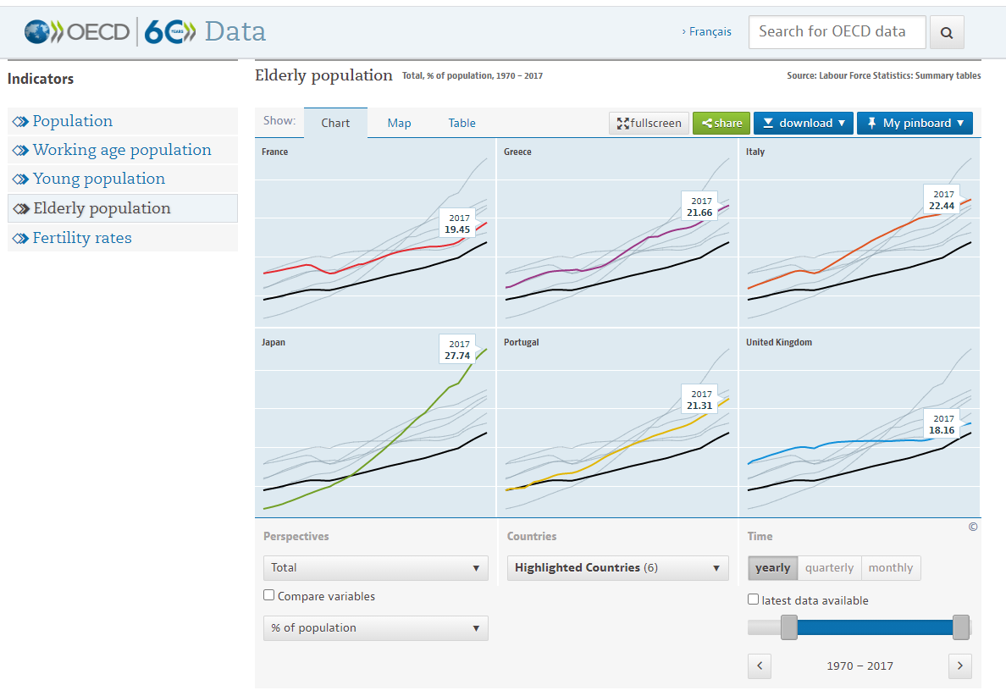
Task: Tick latest data available checkbox
Action: [753, 599]
